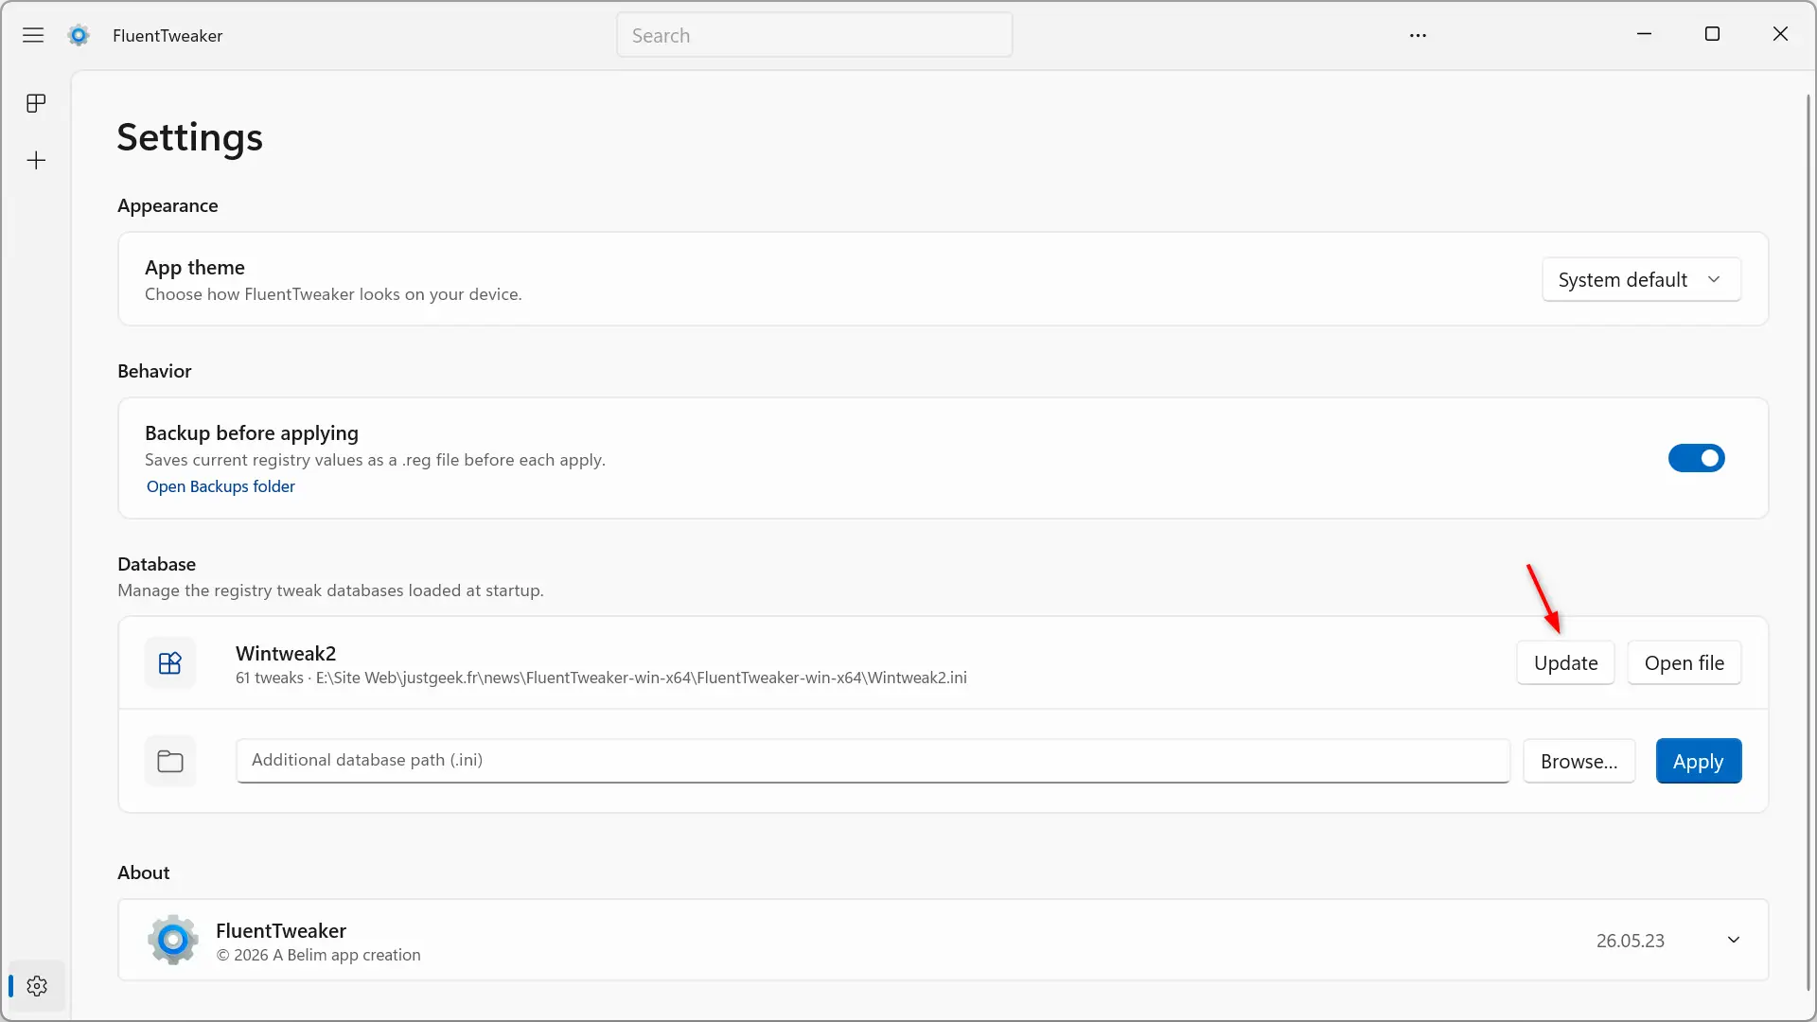Focus the Search box
1817x1022 pixels.
(x=814, y=35)
